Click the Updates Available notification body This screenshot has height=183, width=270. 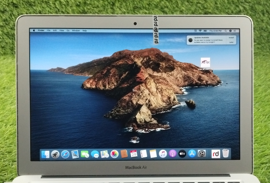tap(207, 40)
